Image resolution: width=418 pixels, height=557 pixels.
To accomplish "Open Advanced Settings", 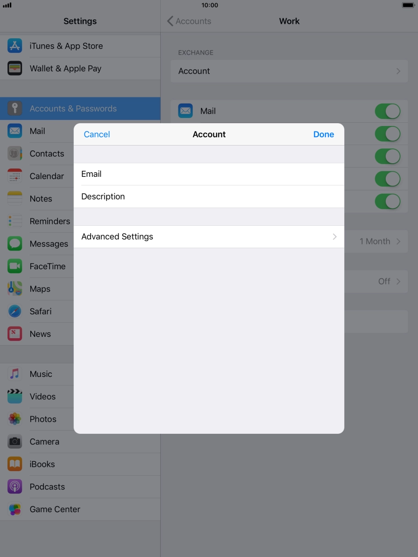I will point(209,237).
